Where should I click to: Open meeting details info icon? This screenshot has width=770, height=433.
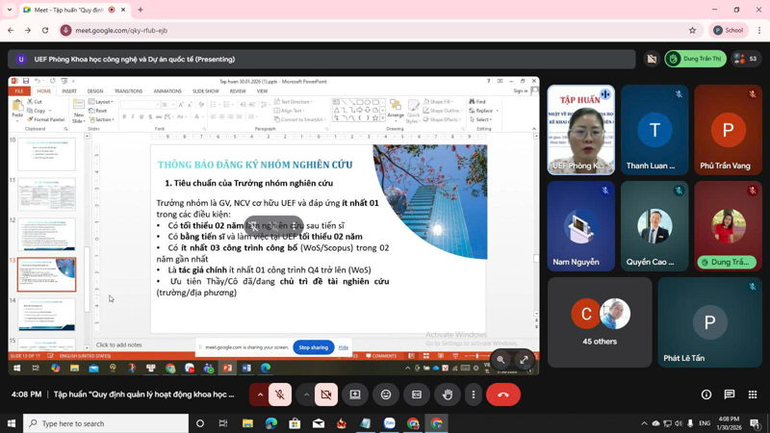[706, 395]
